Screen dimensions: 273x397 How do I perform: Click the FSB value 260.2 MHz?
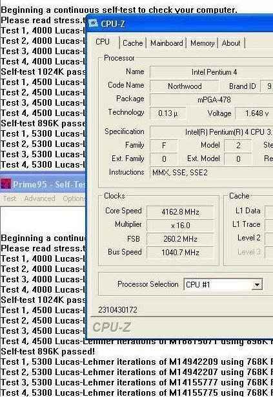click(180, 238)
